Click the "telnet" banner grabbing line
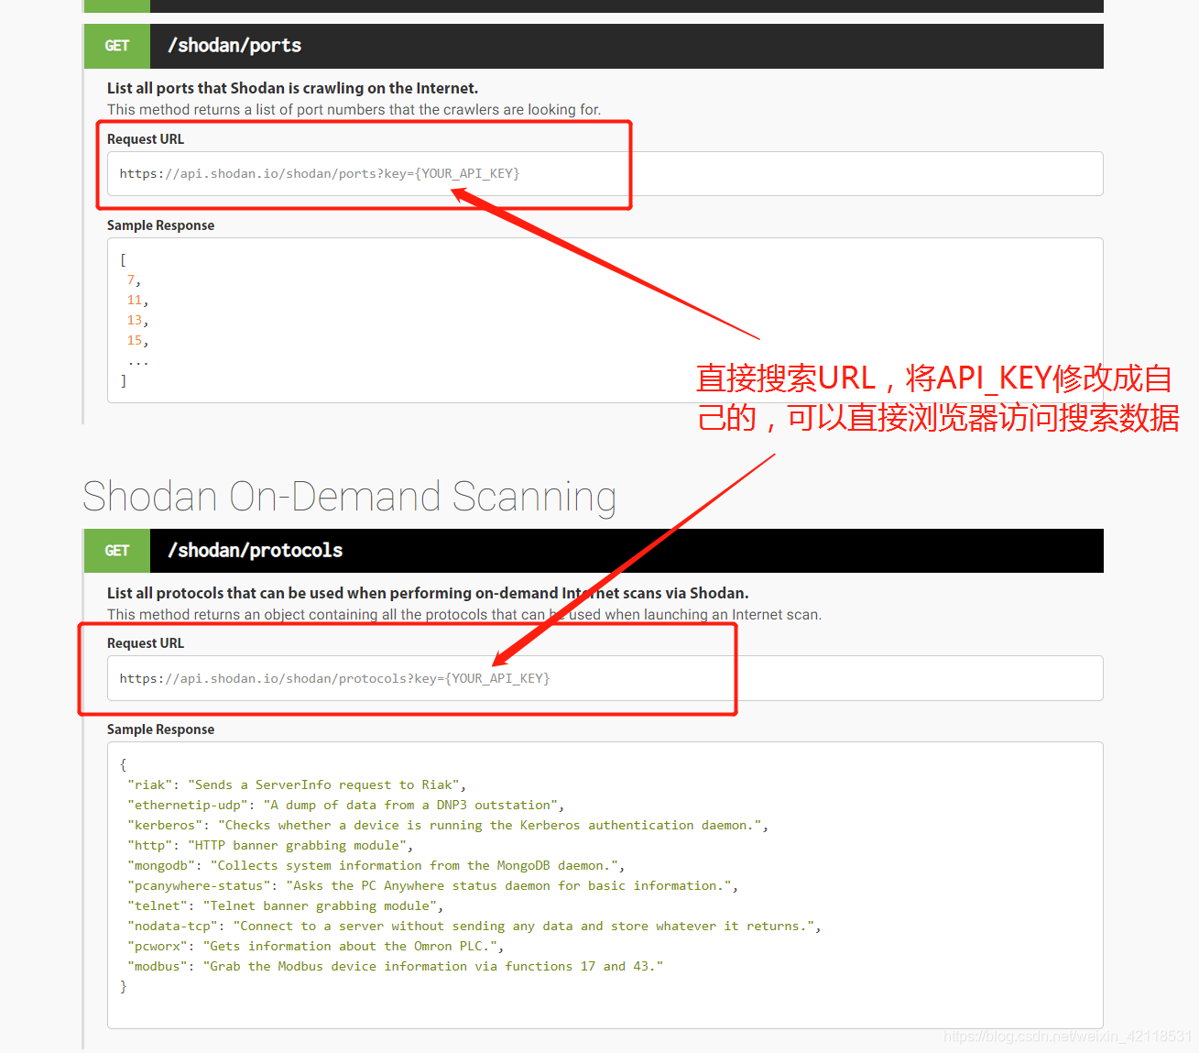The width and height of the screenshot is (1199, 1053). coord(286,906)
